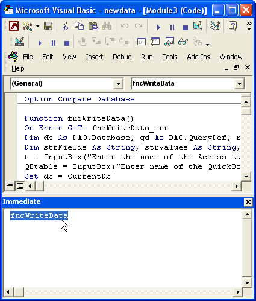Open the Insert menu
256x301 pixels.
click(x=95, y=57)
